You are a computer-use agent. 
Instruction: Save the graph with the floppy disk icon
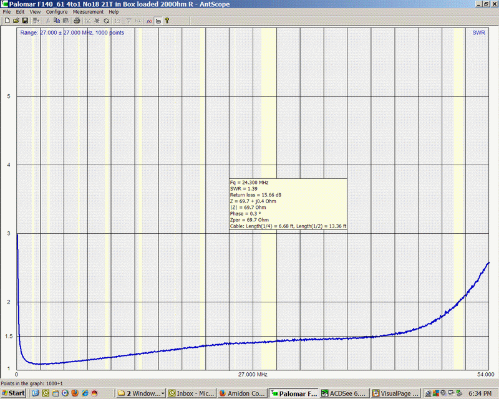(25, 21)
